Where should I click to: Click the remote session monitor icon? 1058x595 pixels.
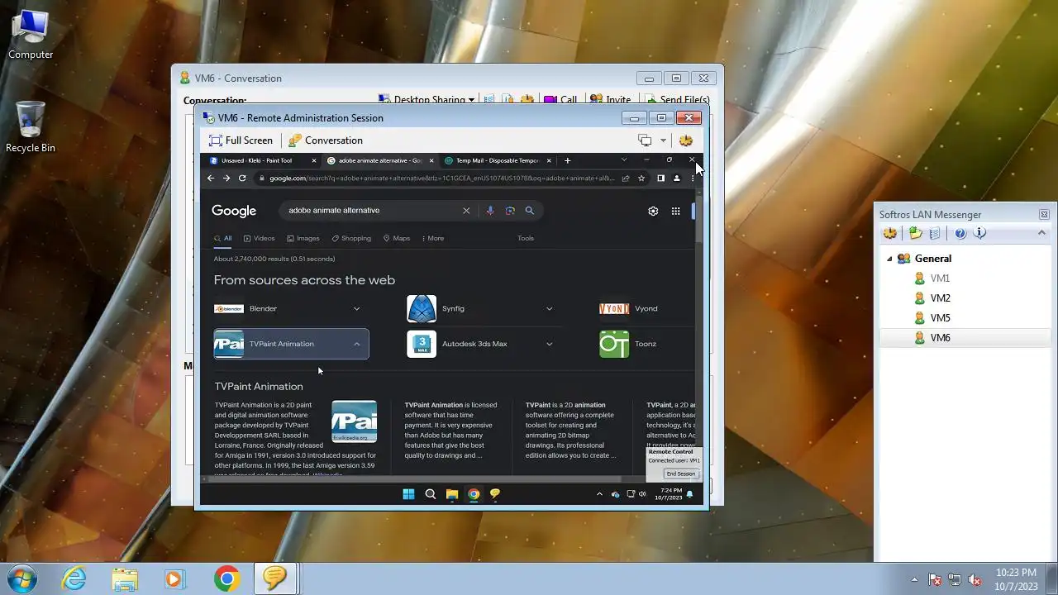645,140
